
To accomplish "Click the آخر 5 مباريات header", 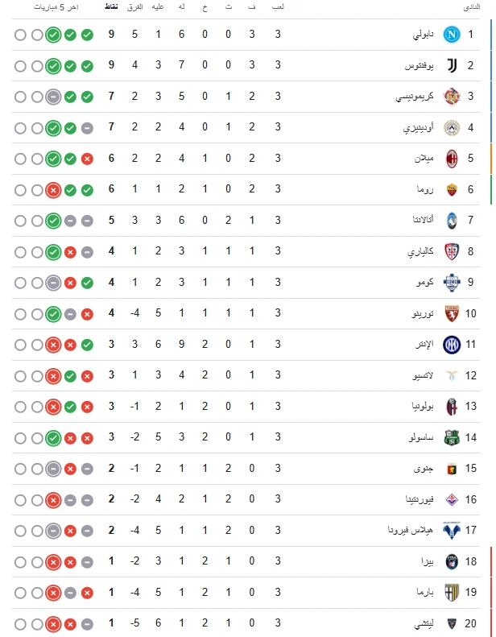I will coord(56,7).
